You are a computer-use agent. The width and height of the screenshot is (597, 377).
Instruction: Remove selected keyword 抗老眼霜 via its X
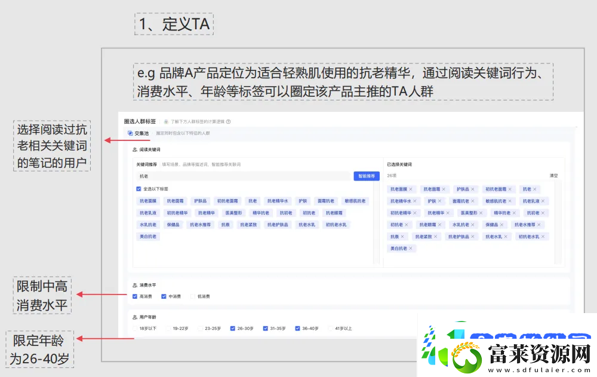[x=440, y=225]
